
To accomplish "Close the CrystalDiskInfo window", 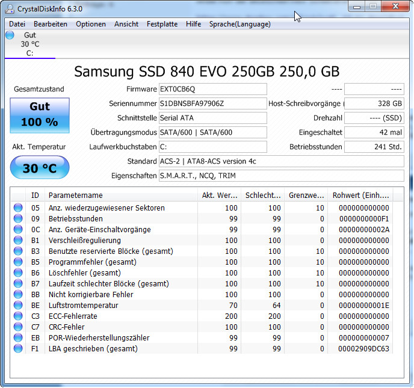I will pos(395,7).
